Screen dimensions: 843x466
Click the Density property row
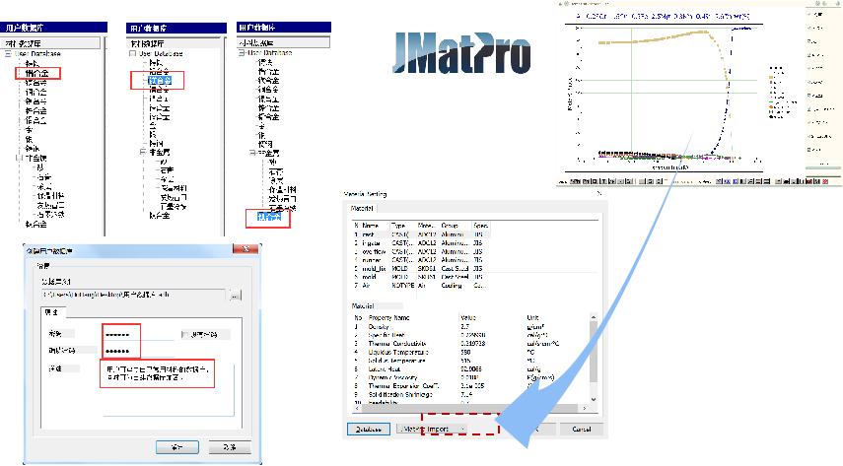point(470,327)
